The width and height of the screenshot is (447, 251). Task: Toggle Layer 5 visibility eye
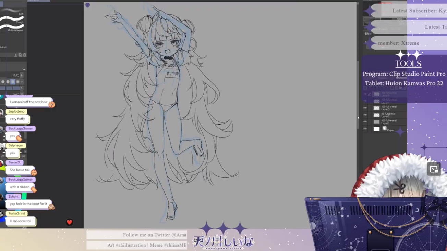tap(365, 94)
